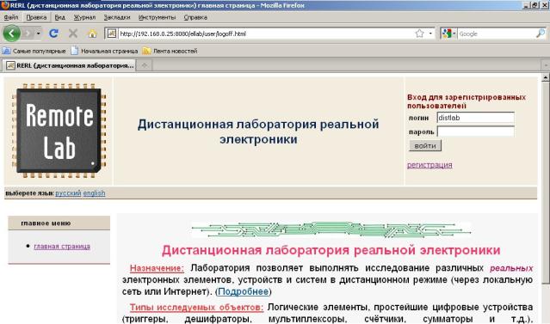Click the Forward navigation arrow
The width and height of the screenshot is (550, 324).
[28, 34]
